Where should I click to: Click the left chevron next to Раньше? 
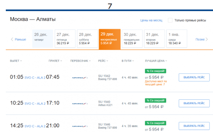click(x=12, y=39)
